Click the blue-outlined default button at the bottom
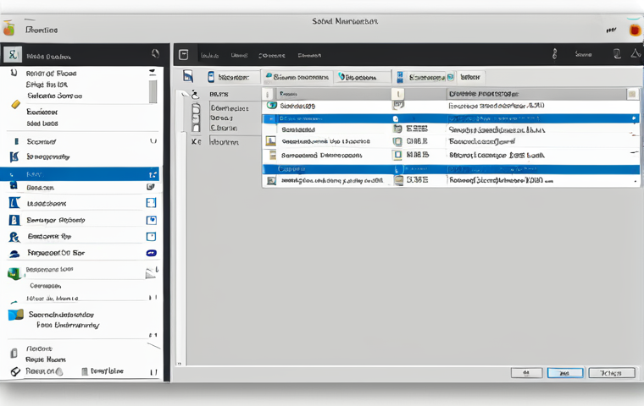The width and height of the screenshot is (644, 406). point(564,373)
